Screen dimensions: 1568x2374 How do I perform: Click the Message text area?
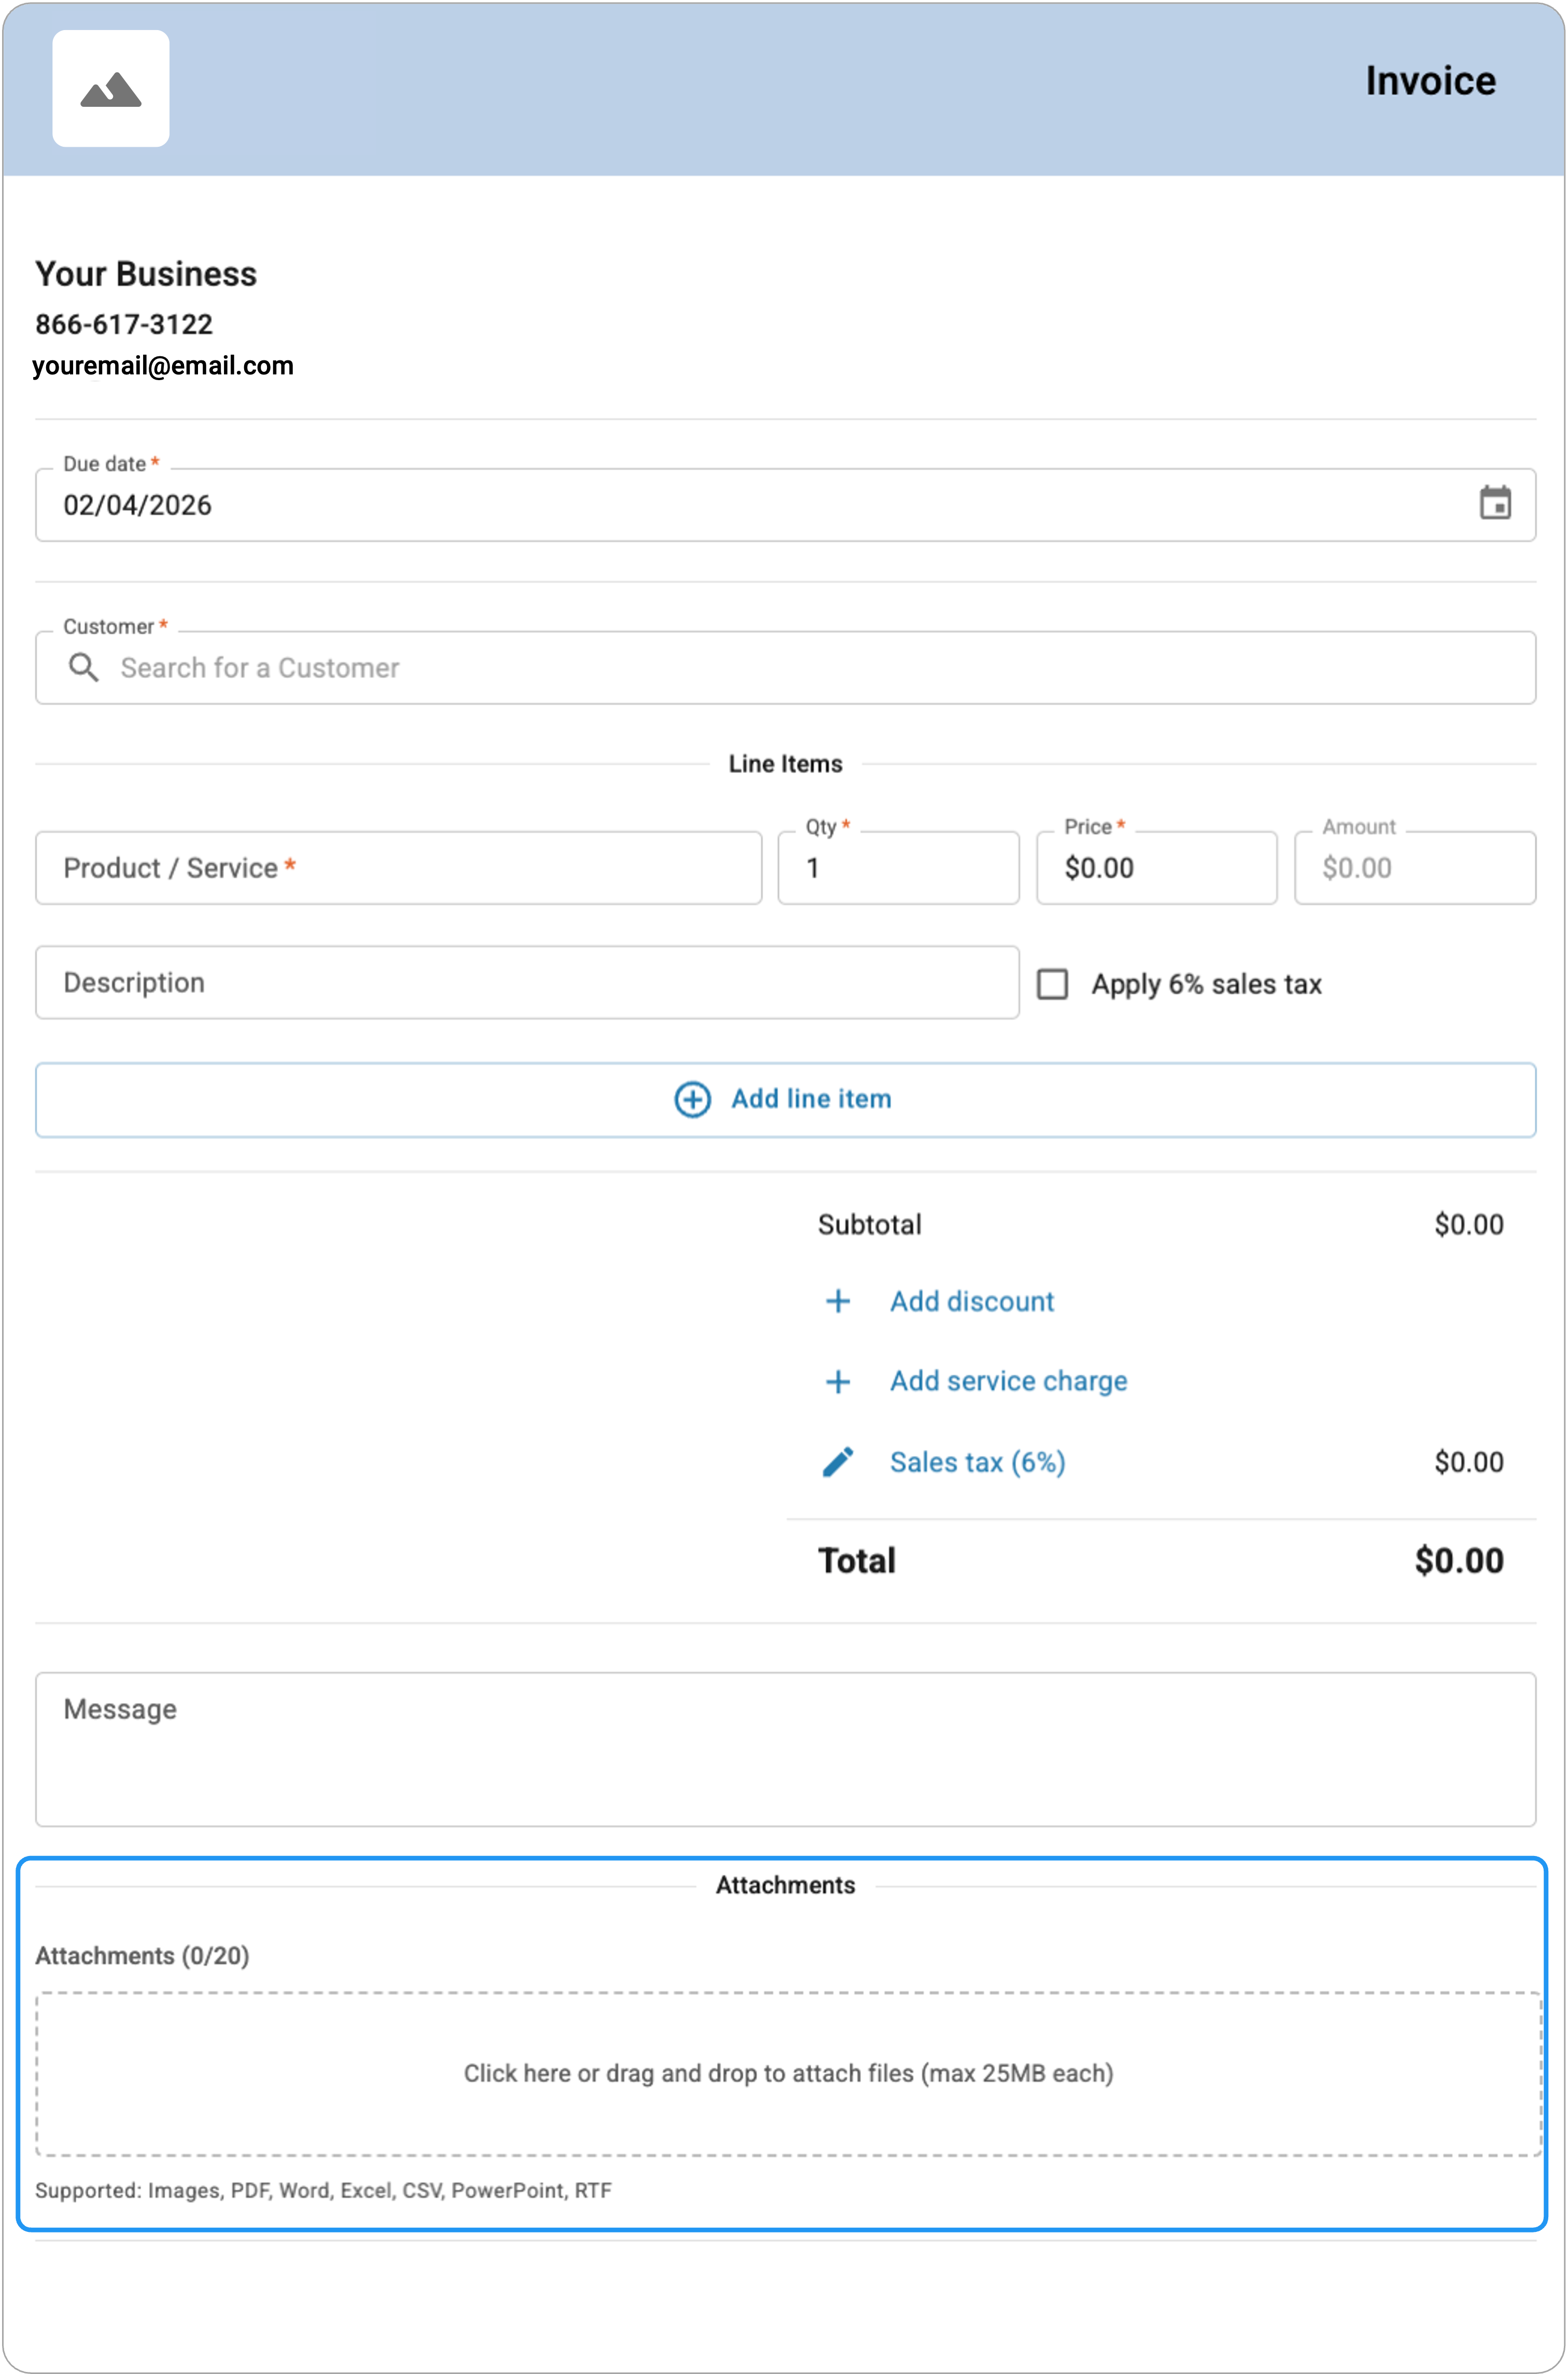pyautogui.click(x=785, y=1750)
